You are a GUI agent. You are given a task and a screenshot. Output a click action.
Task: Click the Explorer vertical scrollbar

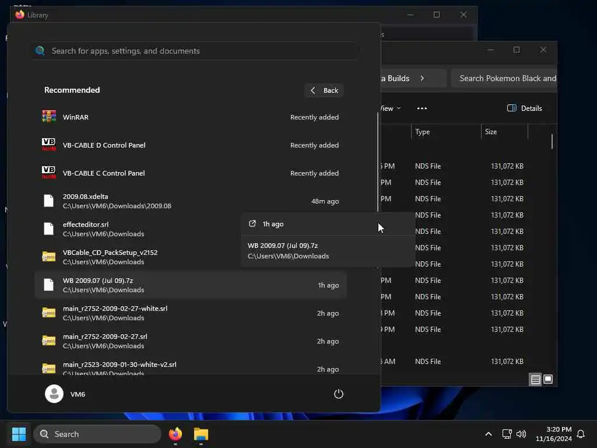552,141
